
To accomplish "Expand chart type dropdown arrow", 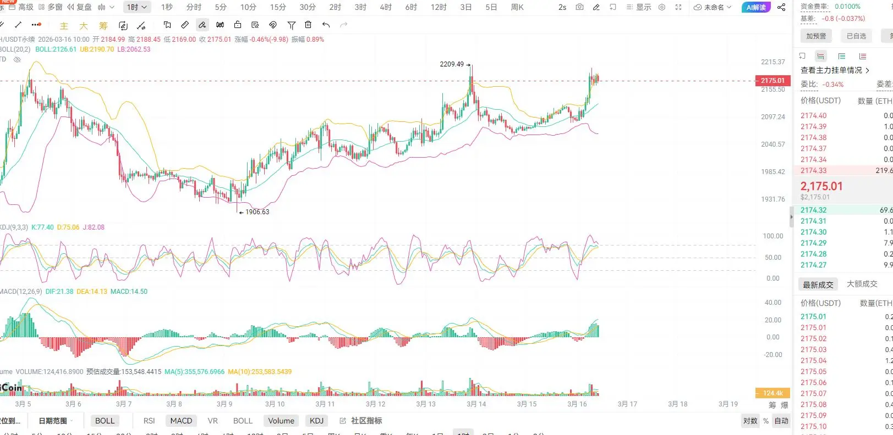I will tap(112, 7).
